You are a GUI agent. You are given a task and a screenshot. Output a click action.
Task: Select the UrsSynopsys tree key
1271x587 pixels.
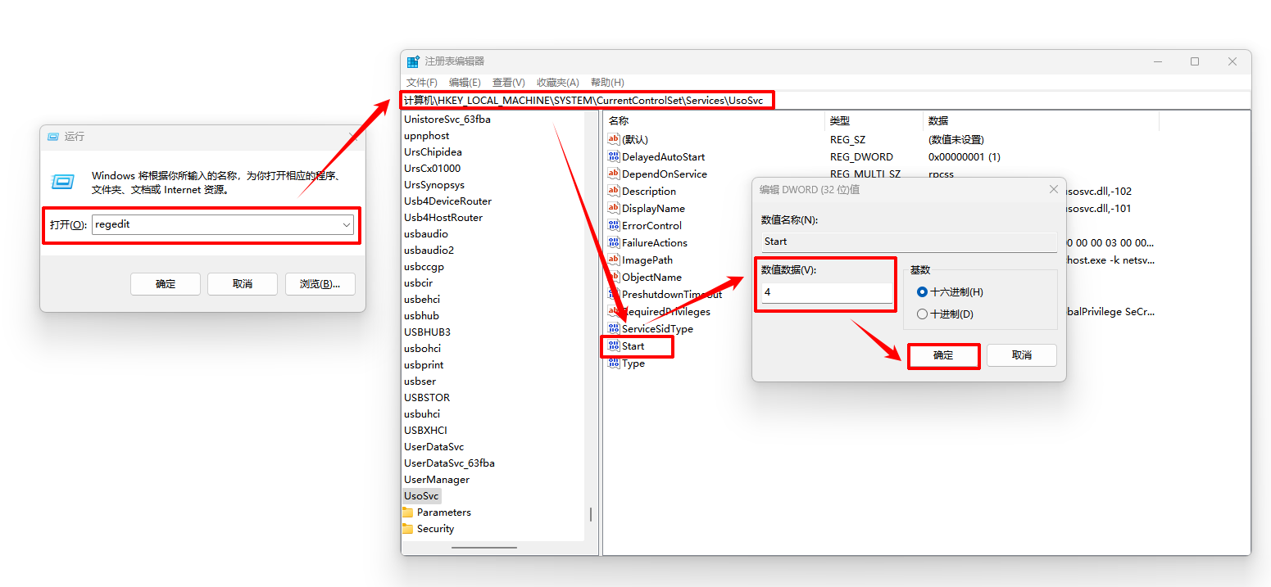coord(434,184)
